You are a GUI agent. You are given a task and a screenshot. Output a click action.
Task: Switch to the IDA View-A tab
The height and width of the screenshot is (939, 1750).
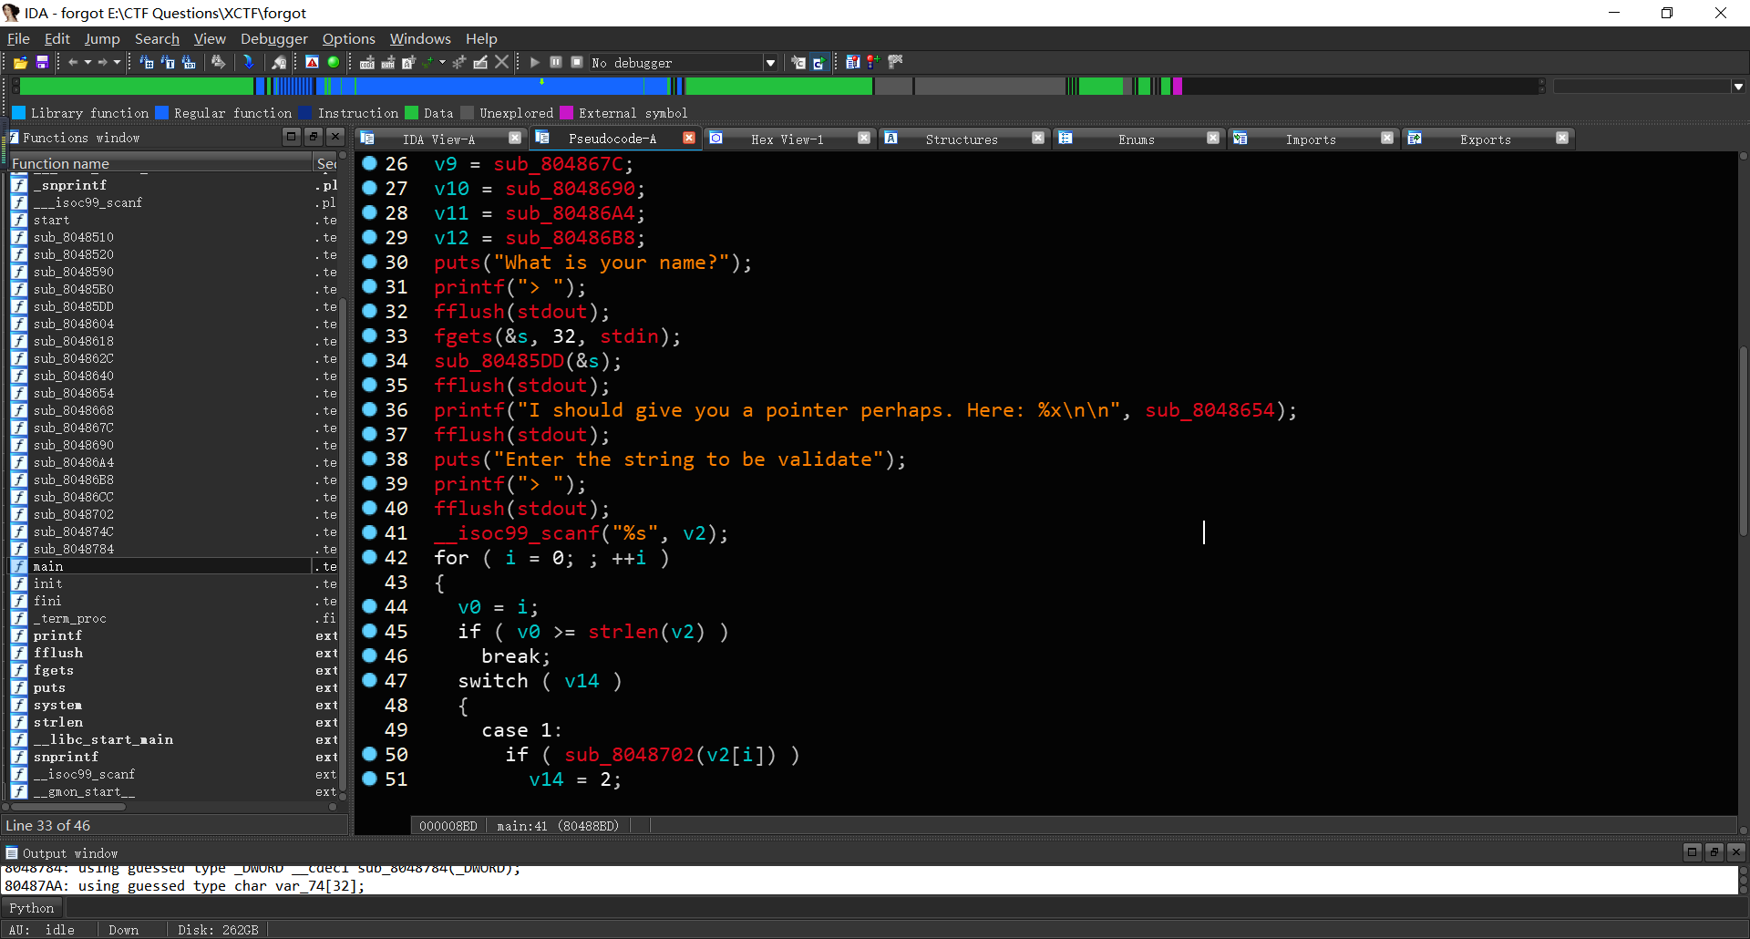coord(439,139)
